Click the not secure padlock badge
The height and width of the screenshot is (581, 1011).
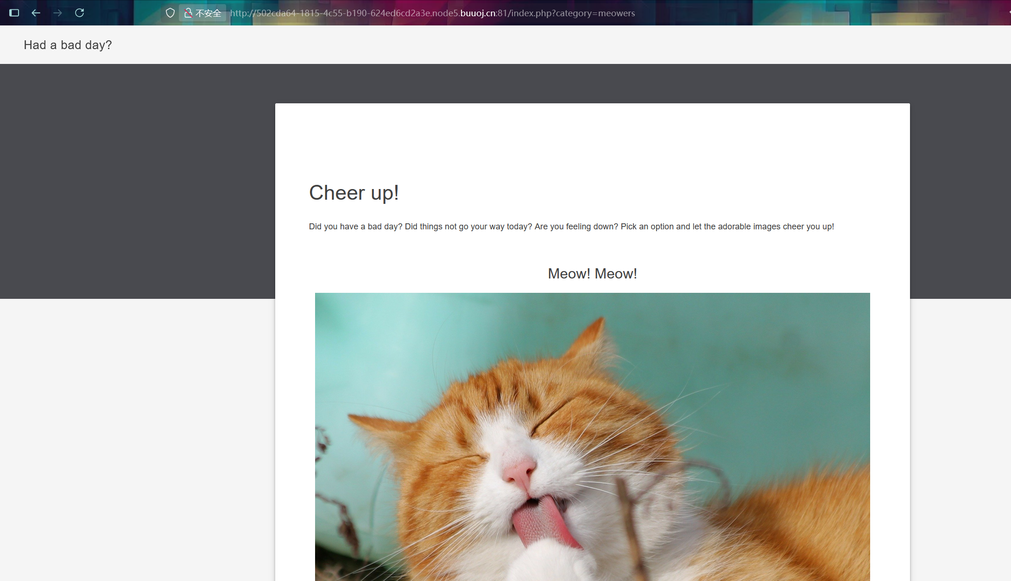point(203,13)
